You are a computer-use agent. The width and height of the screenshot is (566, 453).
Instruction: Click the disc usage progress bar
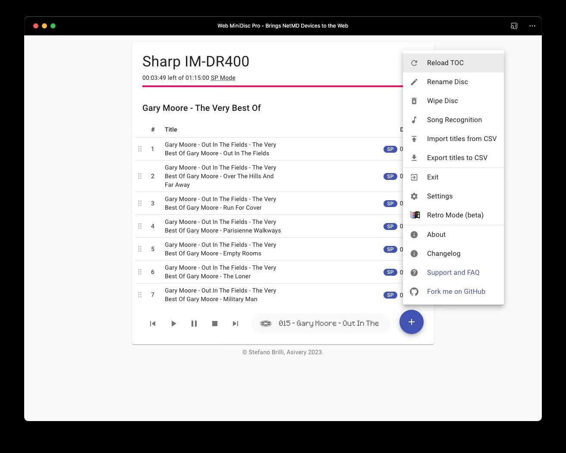point(273,86)
